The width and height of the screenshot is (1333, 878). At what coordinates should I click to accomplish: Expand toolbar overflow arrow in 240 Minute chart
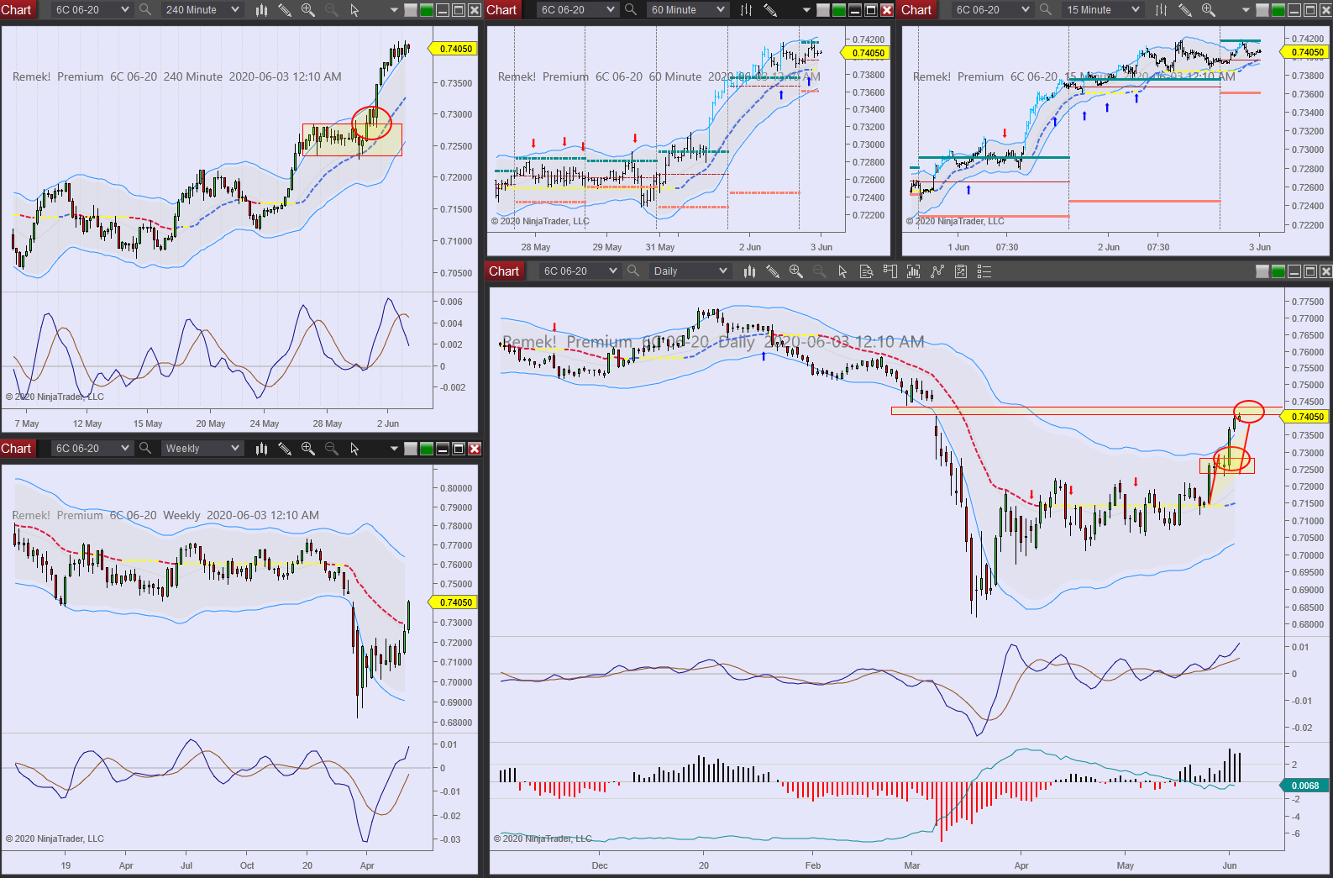click(394, 10)
